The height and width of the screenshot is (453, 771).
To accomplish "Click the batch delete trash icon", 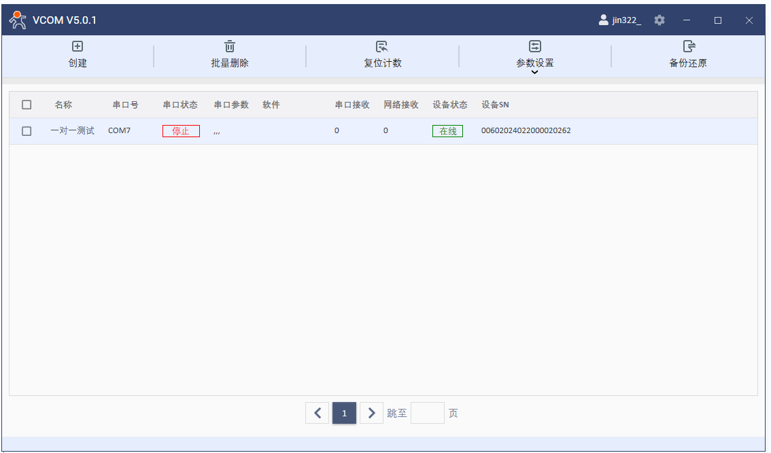I will coord(230,46).
